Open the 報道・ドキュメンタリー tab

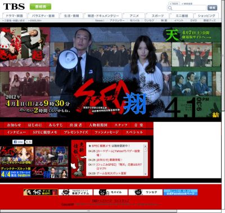pyautogui.click(x=103, y=16)
